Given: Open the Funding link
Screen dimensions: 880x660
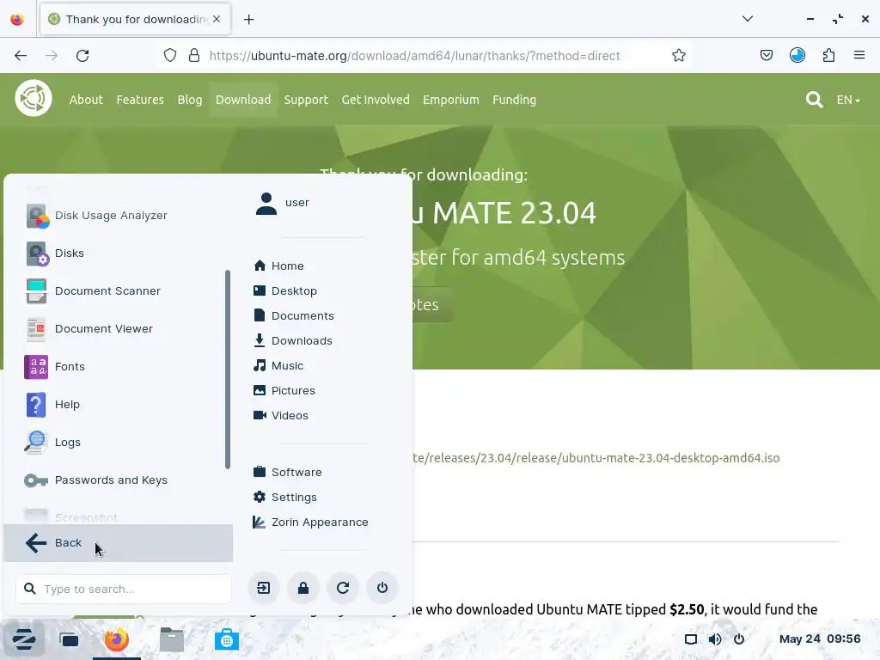Looking at the screenshot, I should (514, 100).
